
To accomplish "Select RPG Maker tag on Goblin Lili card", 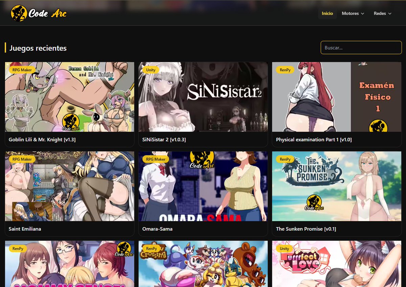I will (x=22, y=70).
